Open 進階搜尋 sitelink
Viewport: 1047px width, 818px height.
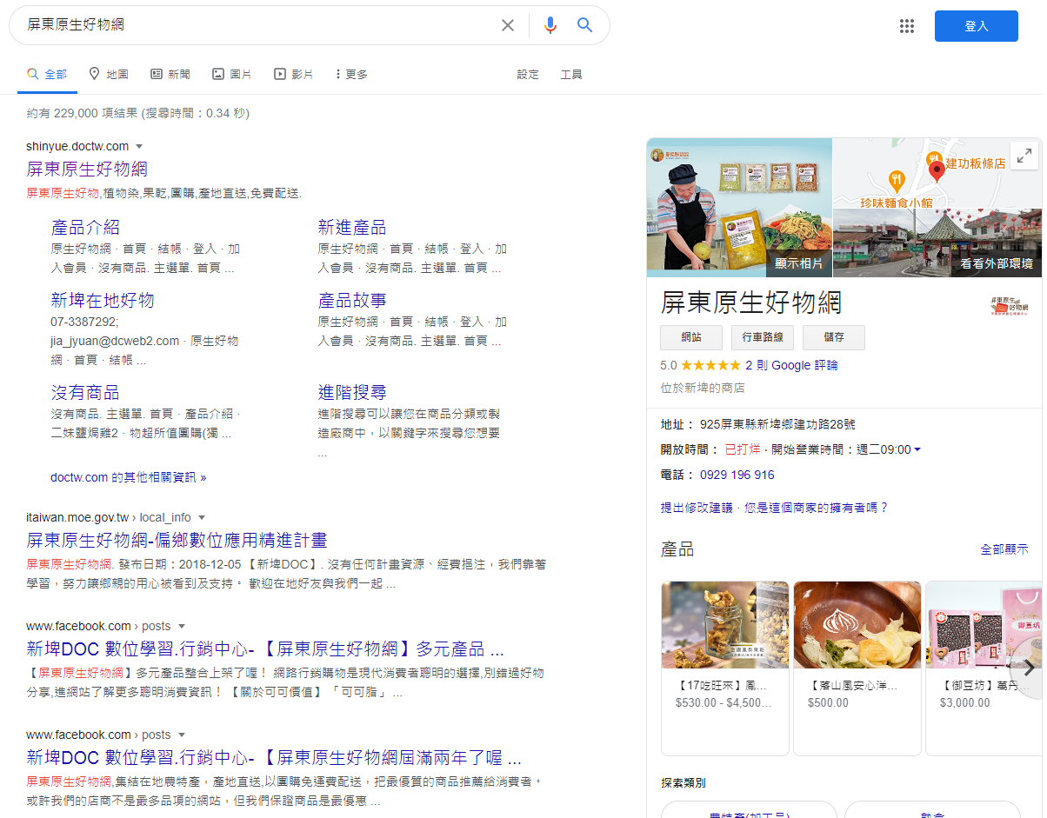tap(352, 393)
